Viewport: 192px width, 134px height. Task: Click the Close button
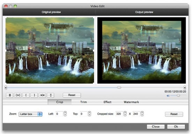(x=156, y=127)
